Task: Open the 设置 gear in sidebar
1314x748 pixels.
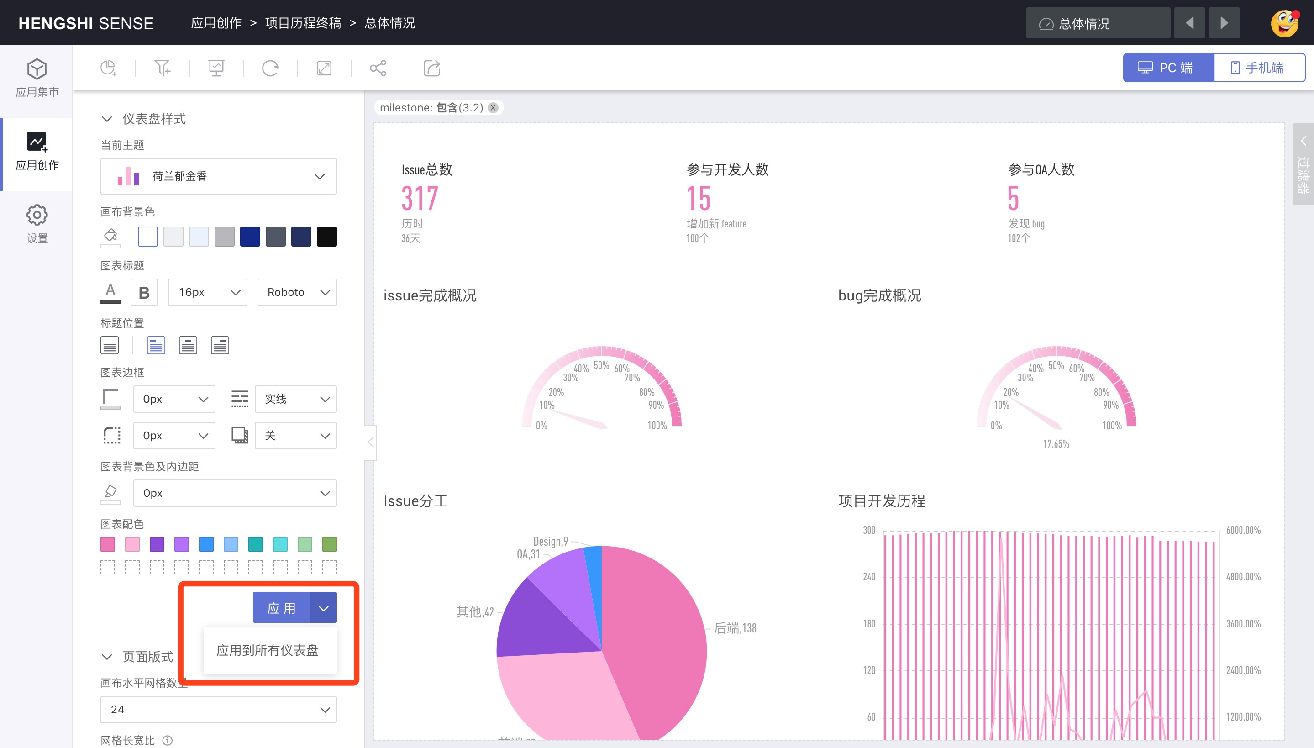Action: click(x=37, y=224)
